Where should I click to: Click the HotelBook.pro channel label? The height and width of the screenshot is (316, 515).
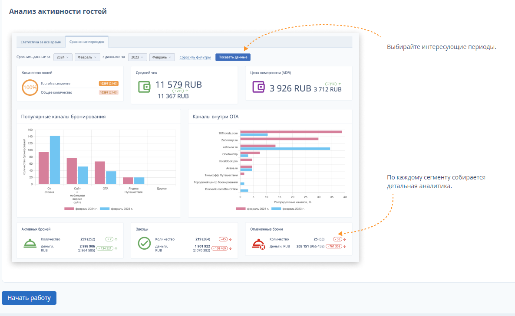228,161
